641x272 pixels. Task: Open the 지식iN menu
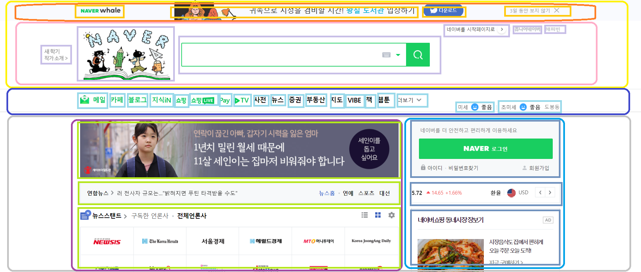point(162,100)
